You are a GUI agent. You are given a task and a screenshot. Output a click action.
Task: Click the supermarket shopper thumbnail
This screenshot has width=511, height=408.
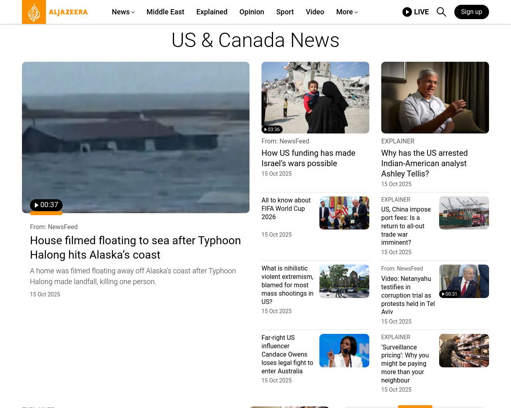[x=464, y=351]
